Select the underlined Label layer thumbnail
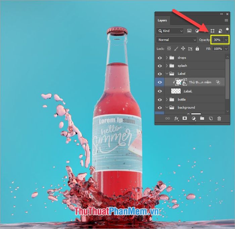 pos(176,91)
